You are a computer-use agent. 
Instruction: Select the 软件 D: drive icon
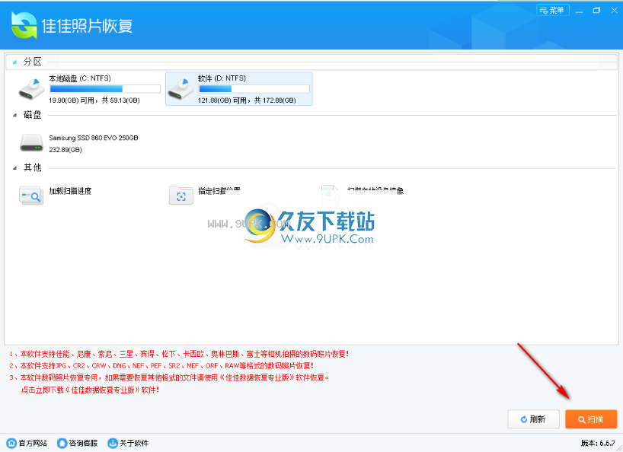181,89
